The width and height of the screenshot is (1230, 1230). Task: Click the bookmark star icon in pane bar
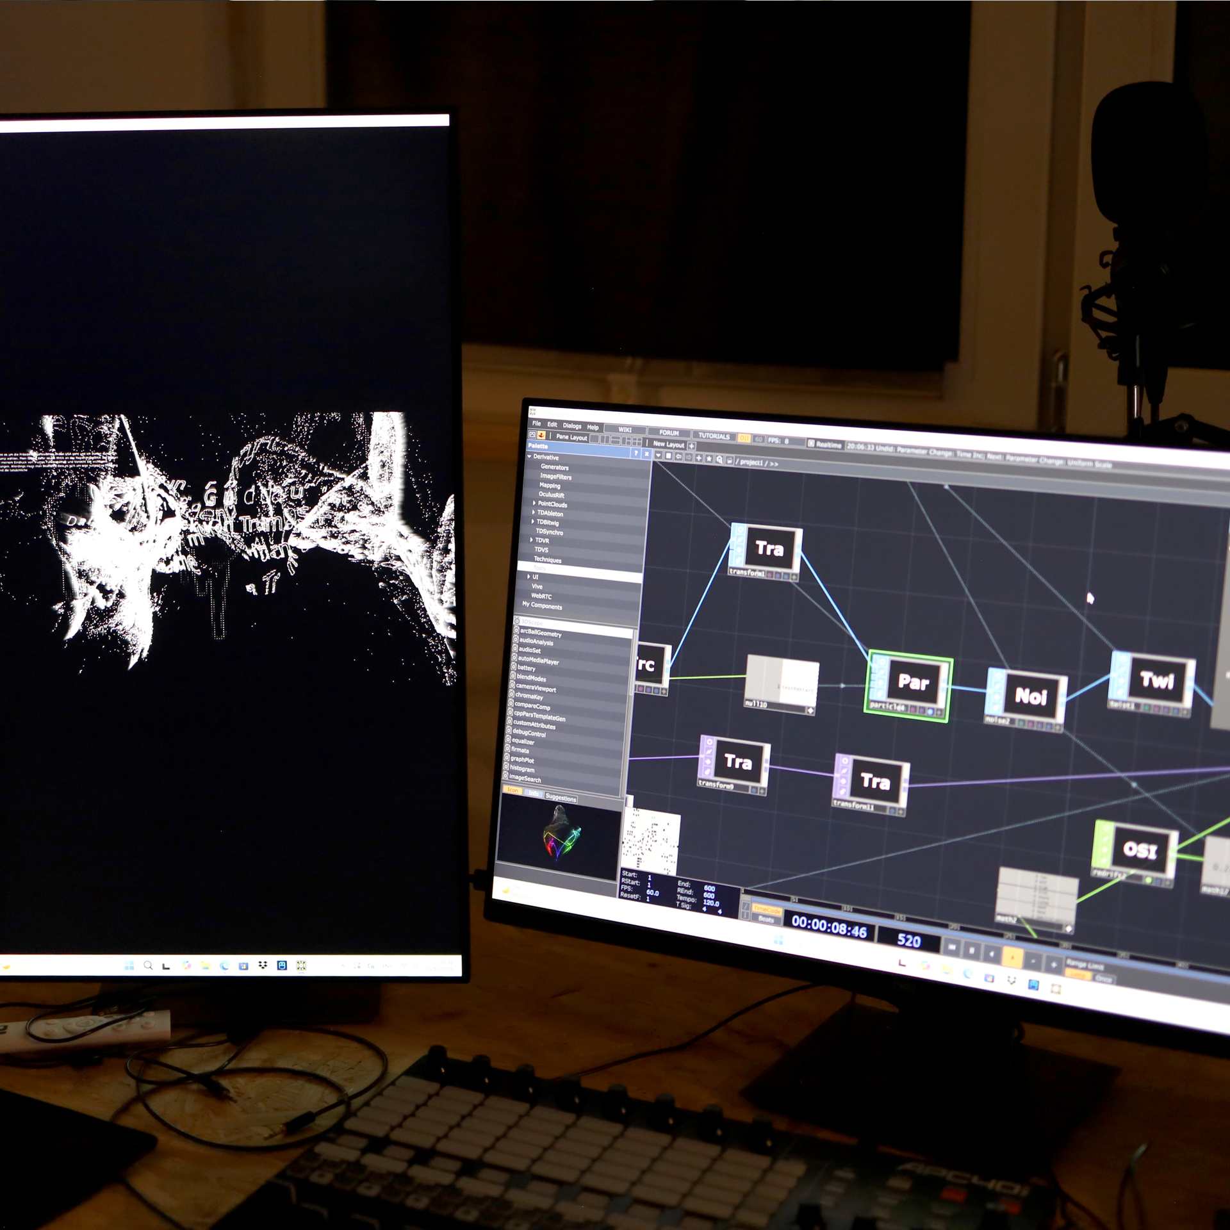click(x=709, y=459)
